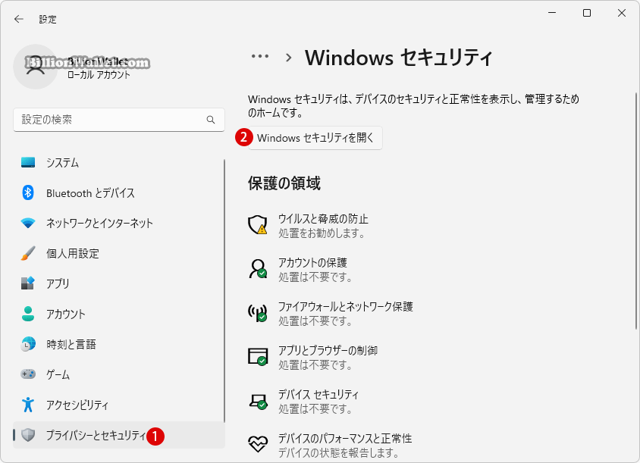
Task: Click the user profile avatar icon
Action: (x=36, y=67)
